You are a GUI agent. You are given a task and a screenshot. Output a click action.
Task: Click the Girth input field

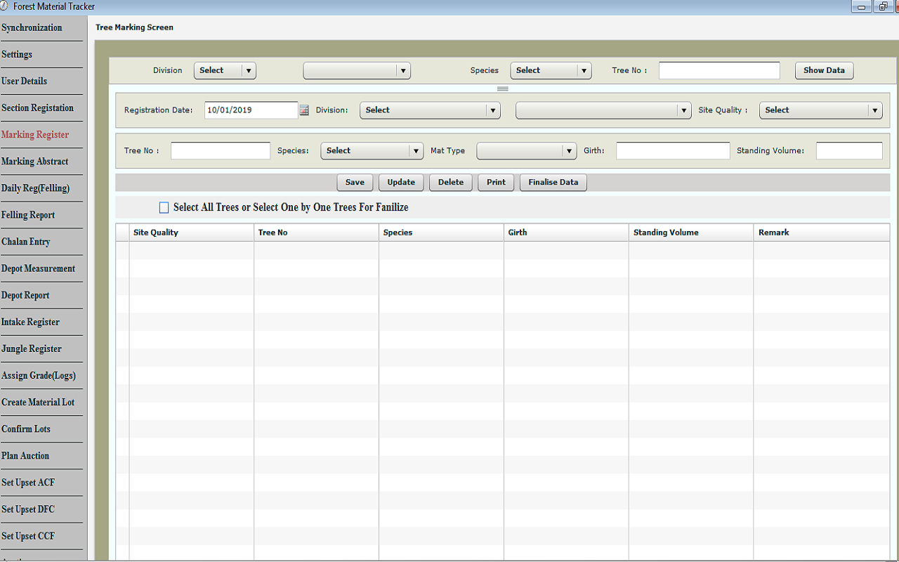point(673,151)
